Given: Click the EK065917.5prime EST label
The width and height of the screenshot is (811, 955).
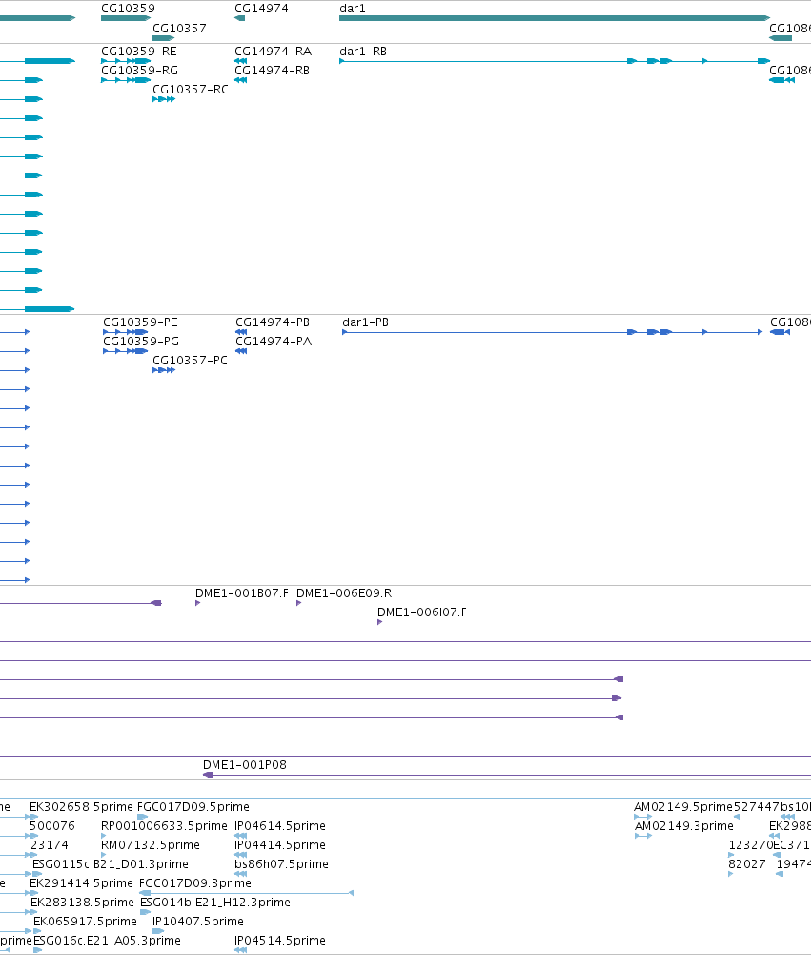Looking at the screenshot, I should pos(85,922).
